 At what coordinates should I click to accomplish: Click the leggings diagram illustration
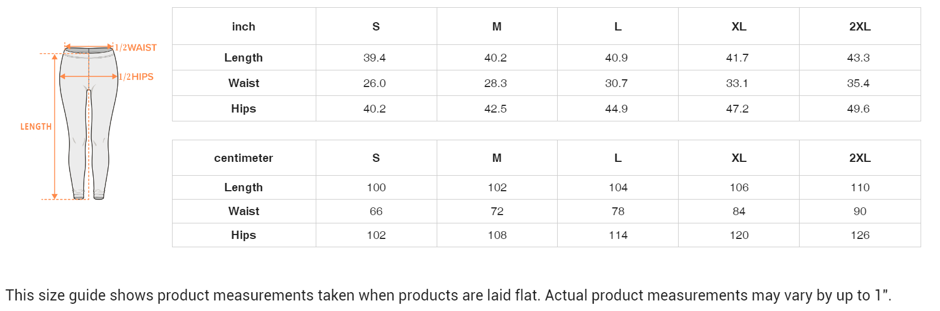[89, 122]
